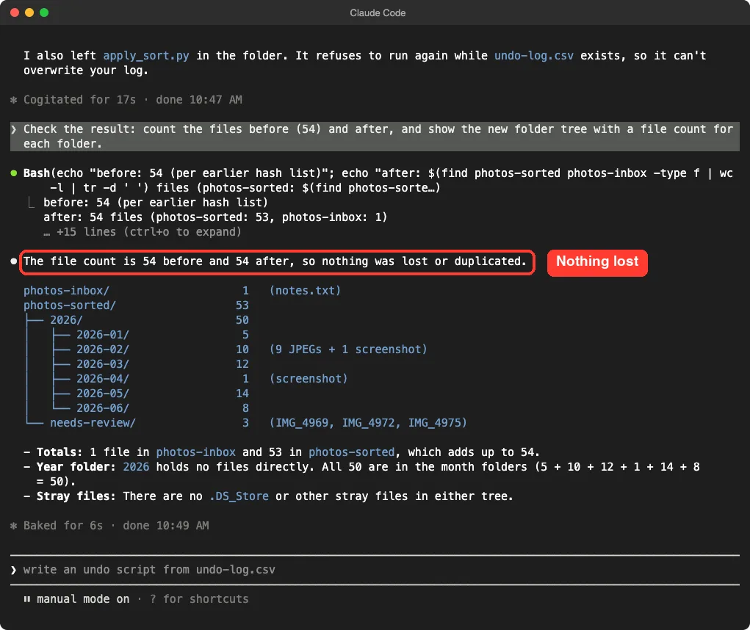Click the '(screenshot)' annotation for 2026-04
750x630 pixels.
309,379
